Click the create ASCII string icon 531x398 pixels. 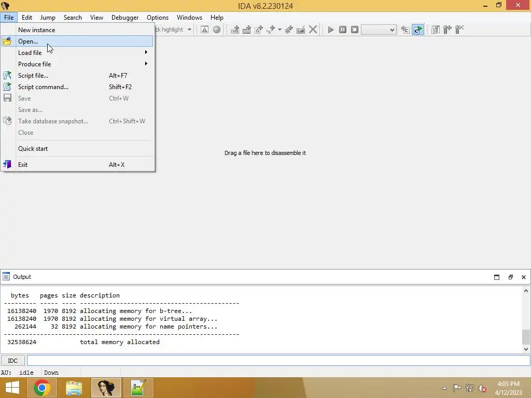[259, 30]
